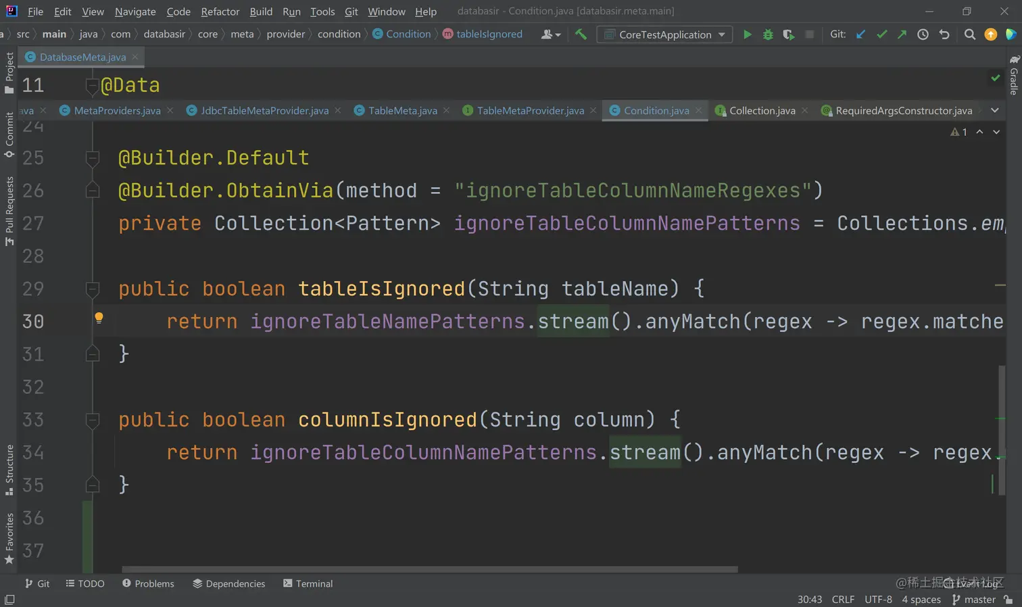Close the Condition.java tab
1022x607 pixels.
click(x=698, y=110)
